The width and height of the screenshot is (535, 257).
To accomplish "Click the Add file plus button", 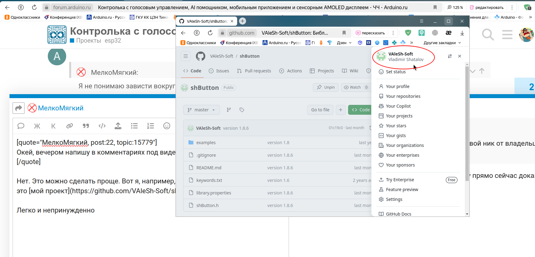I will click(x=341, y=110).
